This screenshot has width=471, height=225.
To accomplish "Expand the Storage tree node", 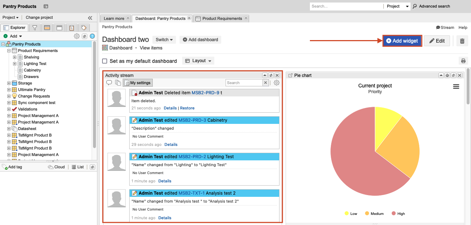I will click(x=9, y=83).
